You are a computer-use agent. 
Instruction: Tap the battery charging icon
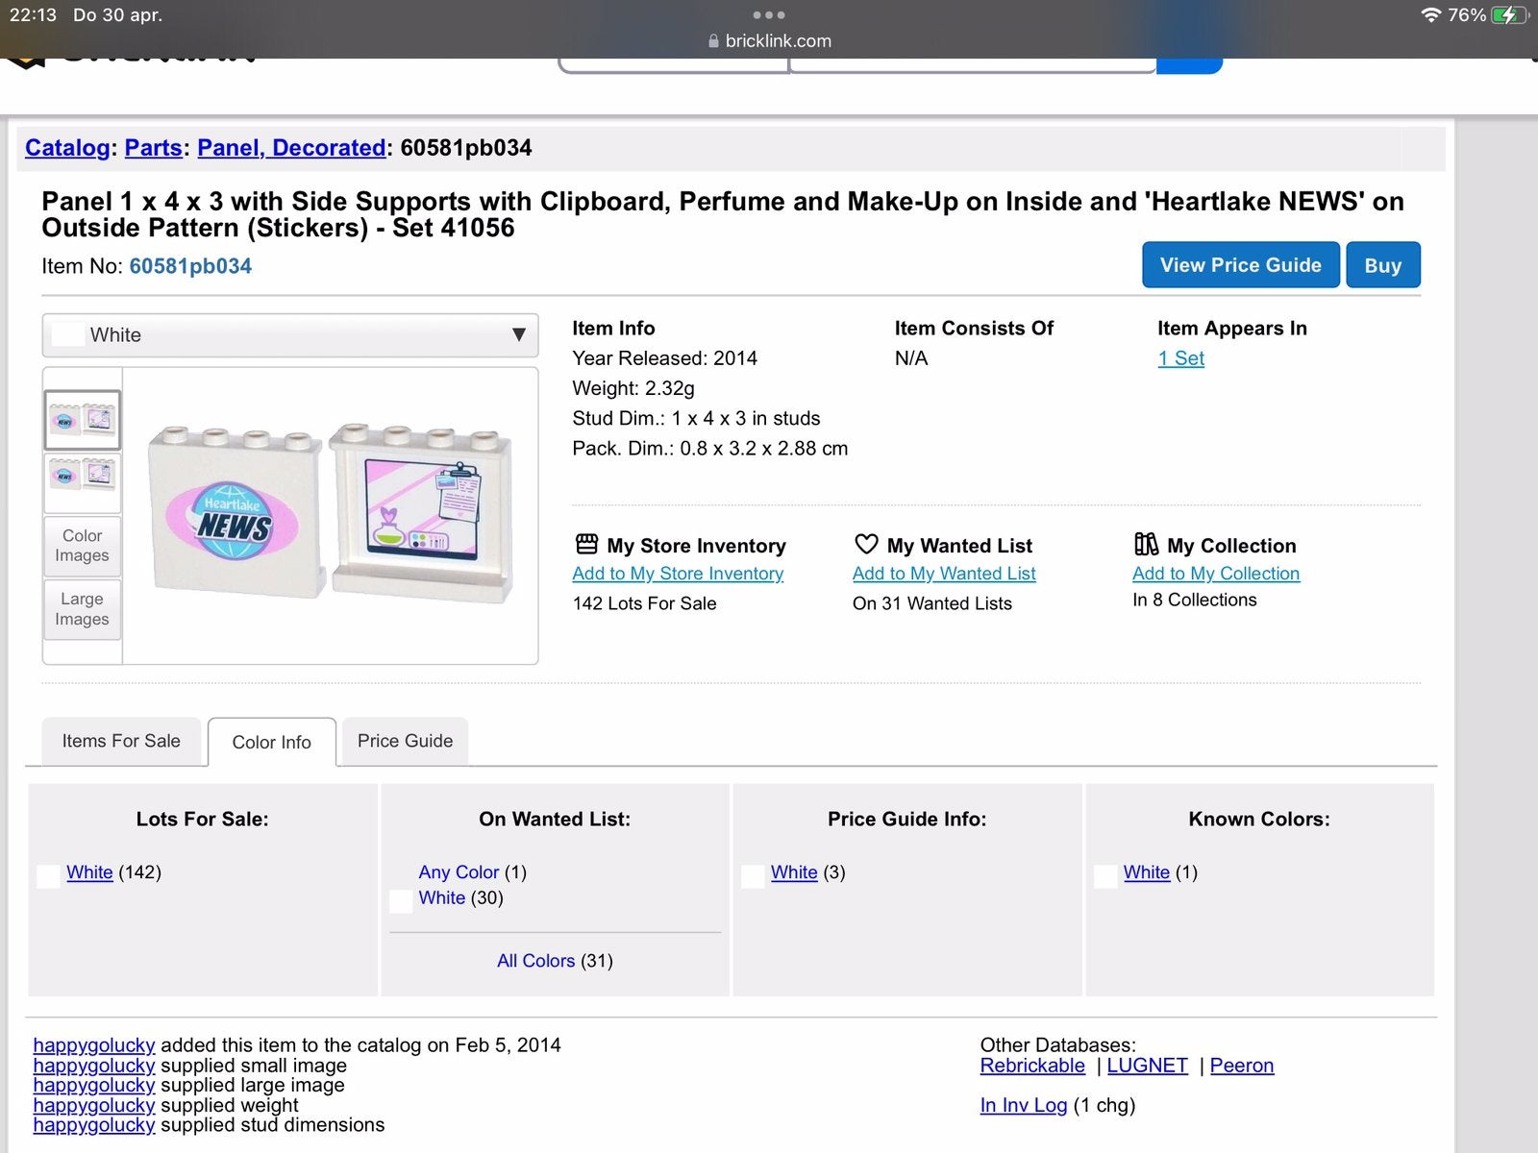(1509, 15)
